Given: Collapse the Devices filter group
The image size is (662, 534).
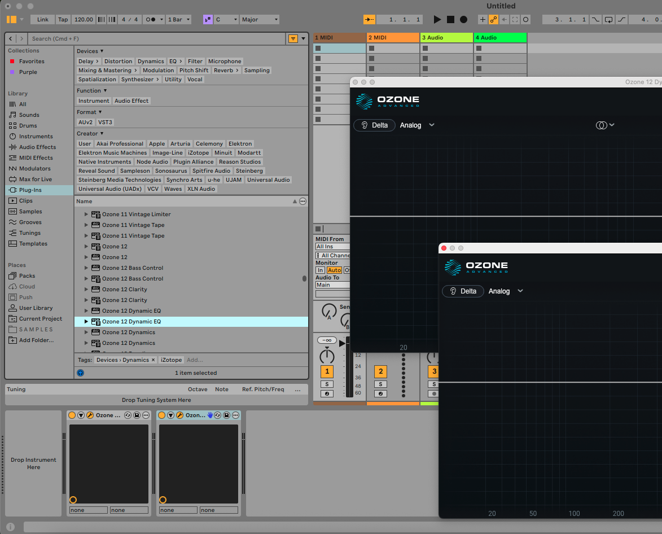Looking at the screenshot, I should [102, 51].
